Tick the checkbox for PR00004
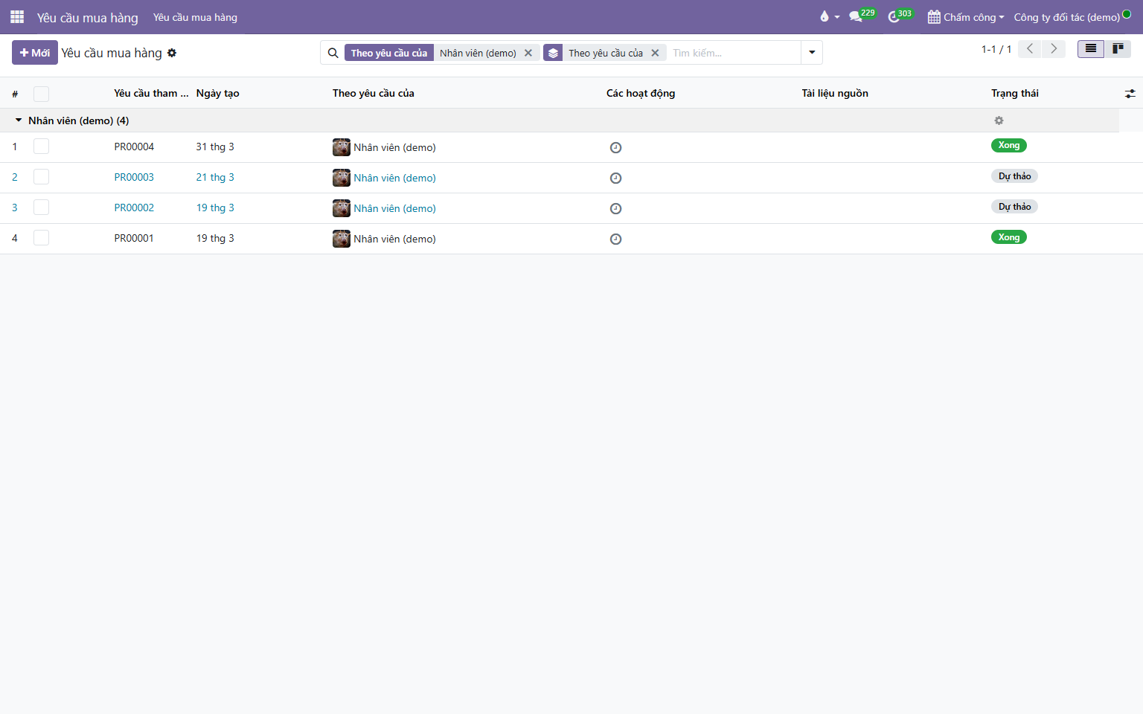The height and width of the screenshot is (714, 1143). 41,147
